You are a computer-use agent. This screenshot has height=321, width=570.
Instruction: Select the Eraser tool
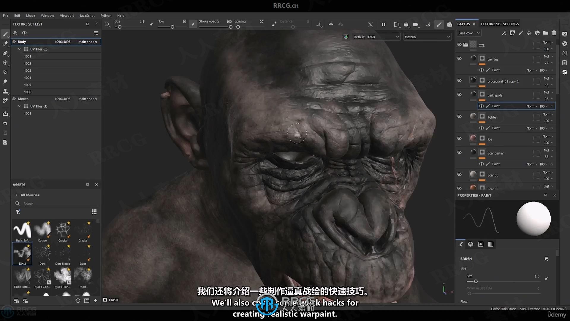(x=5, y=44)
